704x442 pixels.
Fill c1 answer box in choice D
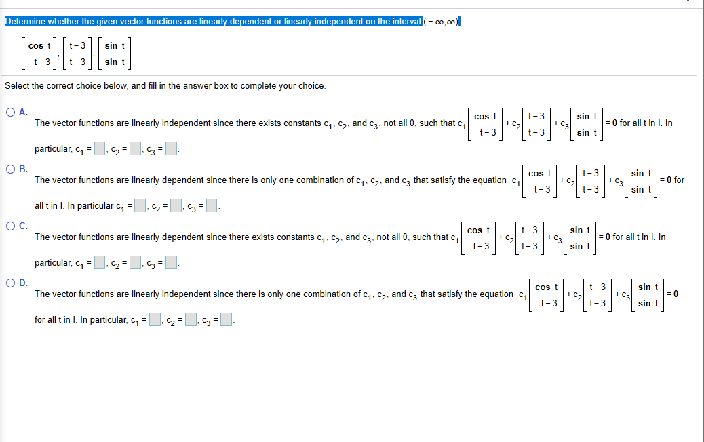[155, 319]
